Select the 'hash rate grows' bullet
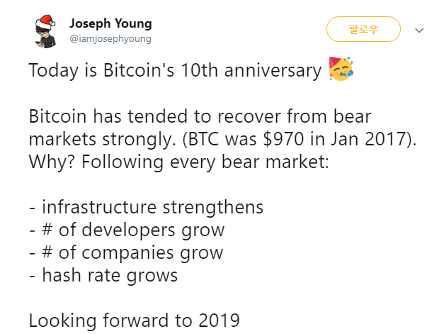444x334 pixels. 103,276
